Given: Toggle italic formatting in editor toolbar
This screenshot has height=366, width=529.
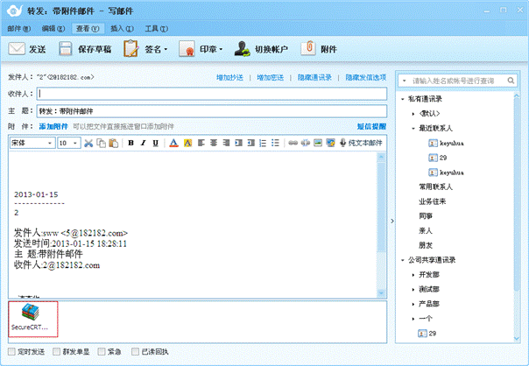Looking at the screenshot, I should pos(144,143).
